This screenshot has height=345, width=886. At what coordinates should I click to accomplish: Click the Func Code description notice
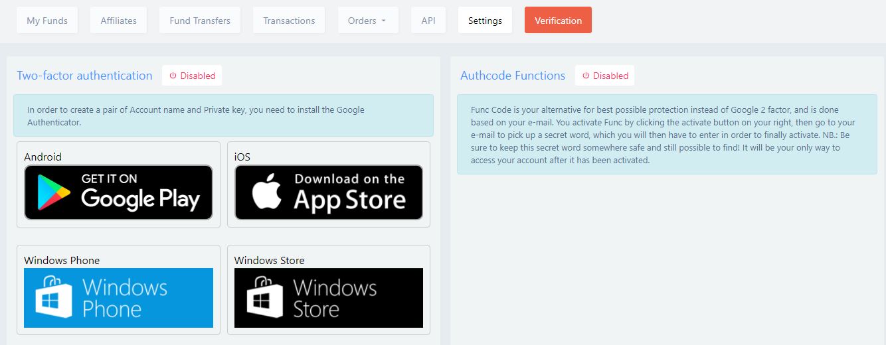pyautogui.click(x=667, y=135)
